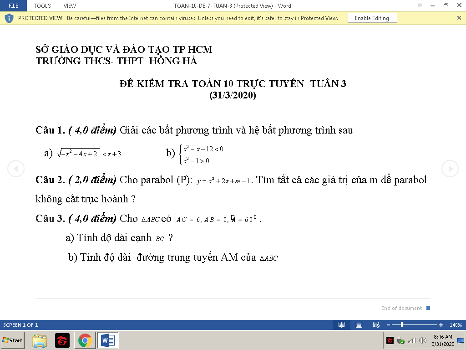Click the date line (31/3/2020)

click(233, 95)
